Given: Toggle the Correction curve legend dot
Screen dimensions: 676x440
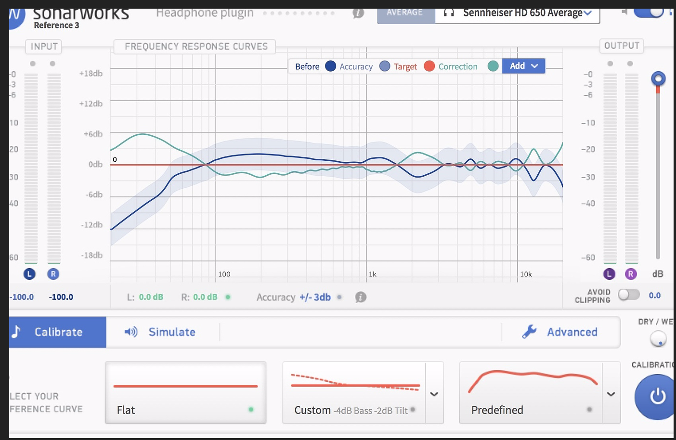Looking at the screenshot, I should [x=493, y=66].
